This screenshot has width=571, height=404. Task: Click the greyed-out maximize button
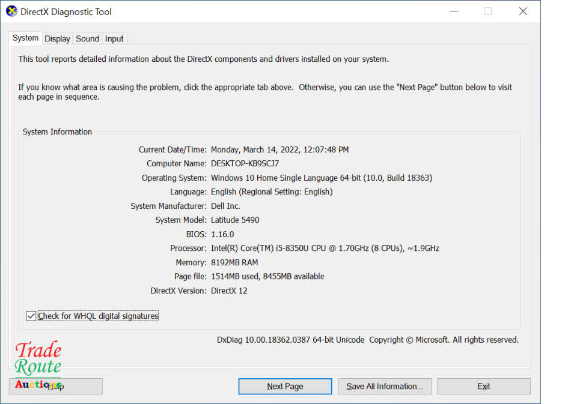click(x=487, y=11)
